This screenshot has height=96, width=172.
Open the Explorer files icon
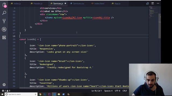4,5
